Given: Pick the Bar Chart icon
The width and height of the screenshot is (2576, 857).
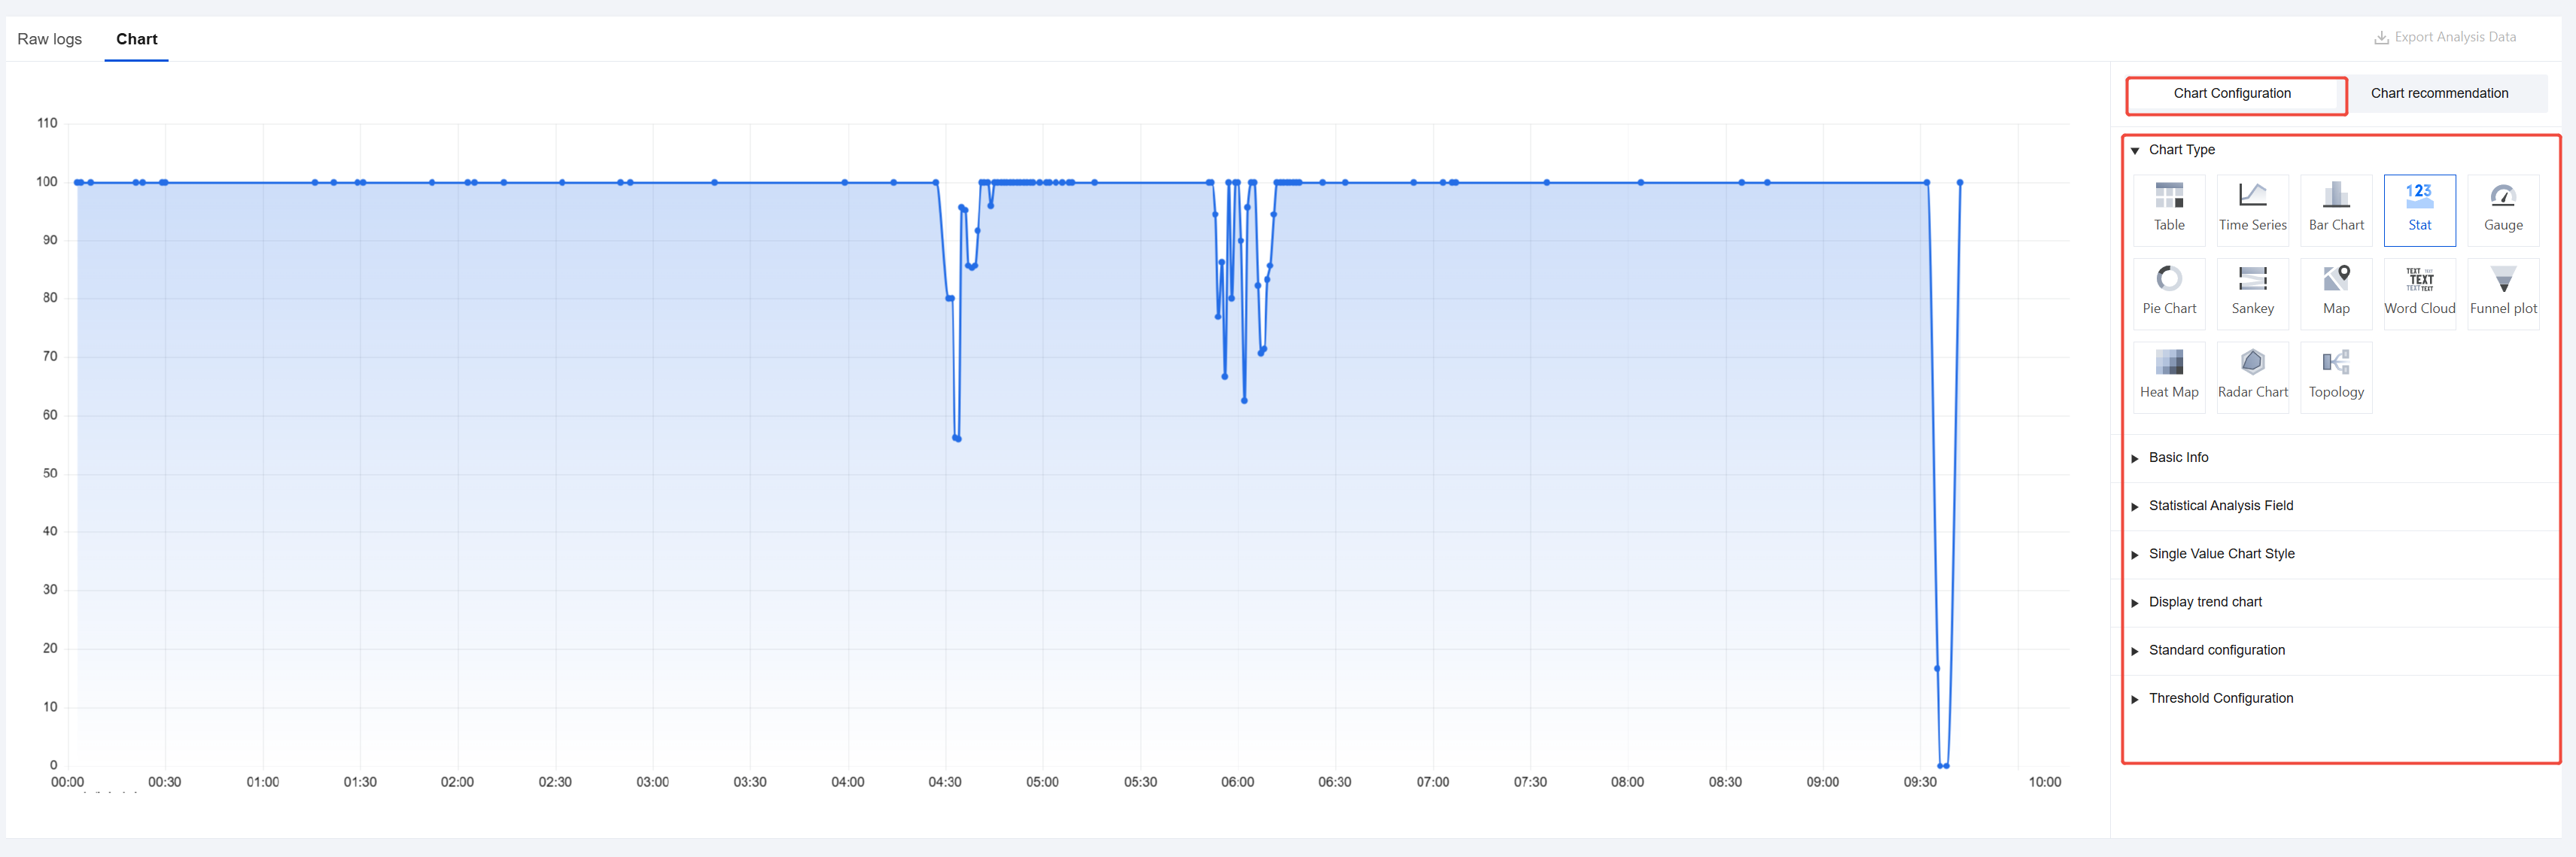Looking at the screenshot, I should [x=2335, y=209].
